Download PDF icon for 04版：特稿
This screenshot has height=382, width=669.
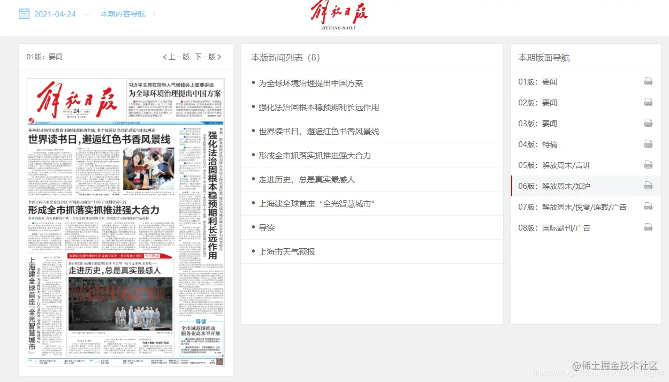(x=648, y=144)
